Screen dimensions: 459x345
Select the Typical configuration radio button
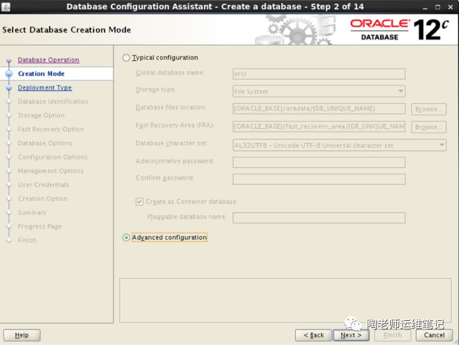pyautogui.click(x=127, y=58)
